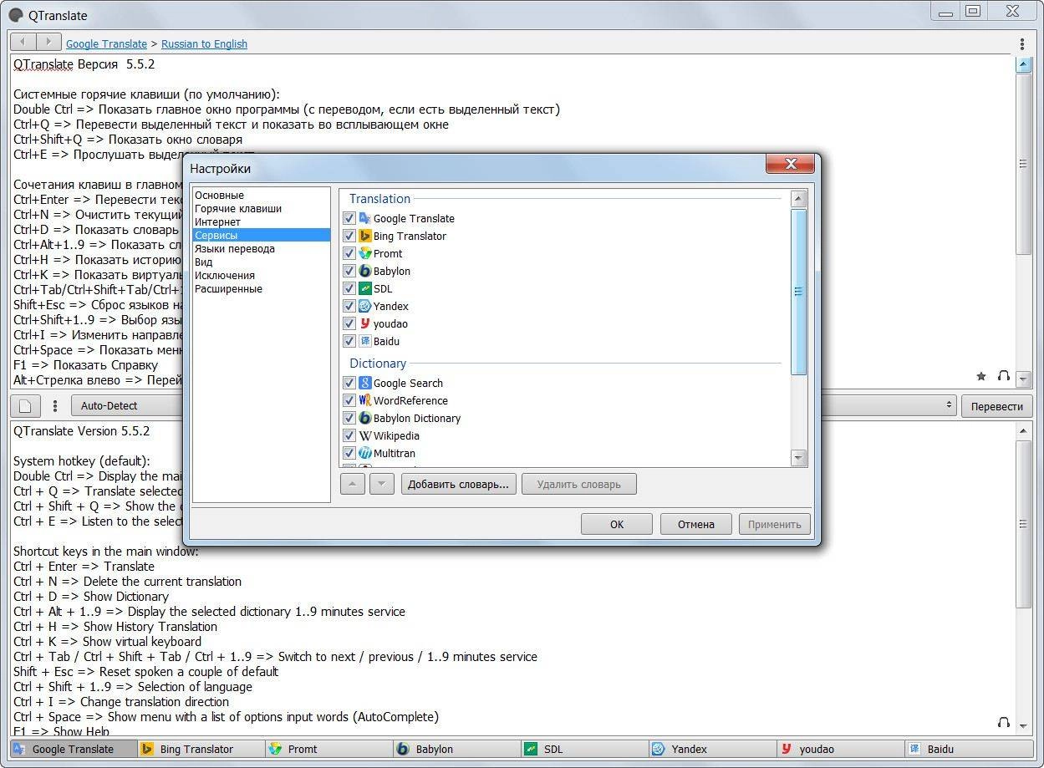Move selected service up with arrow button
The image size is (1044, 768).
(x=353, y=484)
